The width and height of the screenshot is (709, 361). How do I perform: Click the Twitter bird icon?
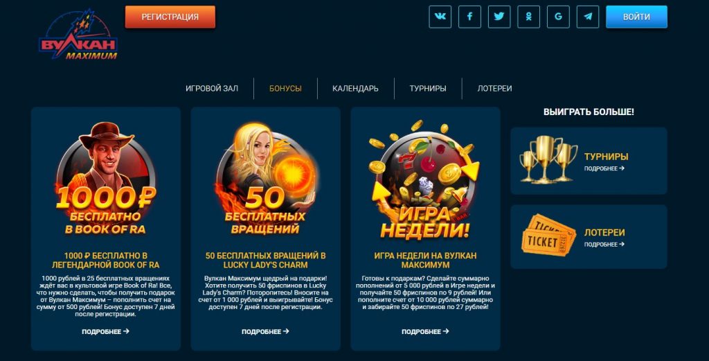coord(499,17)
